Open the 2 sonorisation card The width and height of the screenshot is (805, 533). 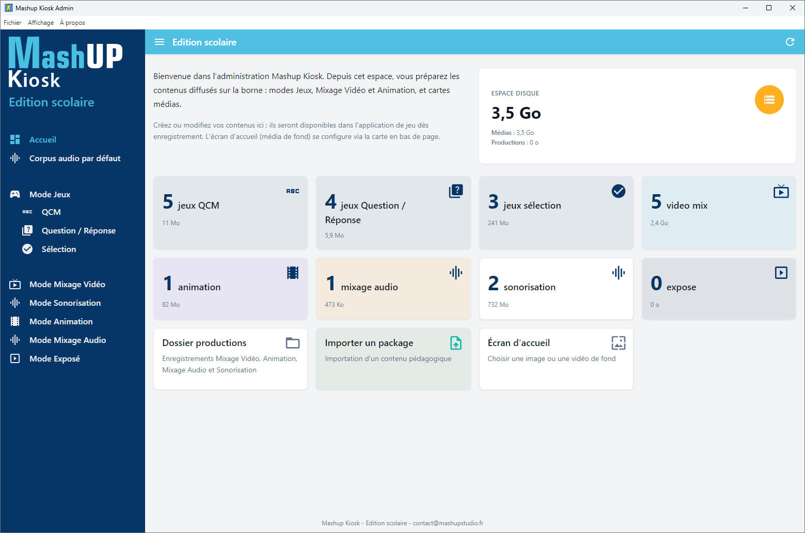pyautogui.click(x=556, y=289)
